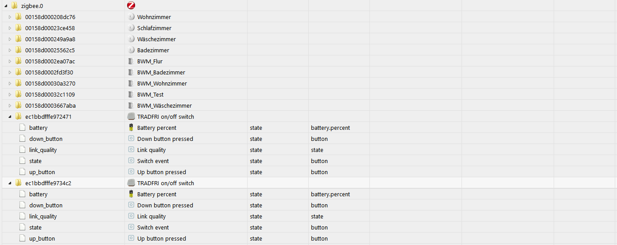Click the motion sensor icon beside BWM_Badezimmer
This screenshot has height=245, width=617.
131,72
